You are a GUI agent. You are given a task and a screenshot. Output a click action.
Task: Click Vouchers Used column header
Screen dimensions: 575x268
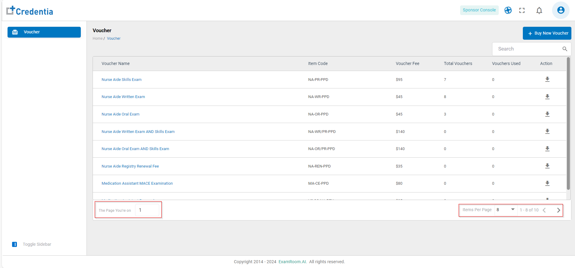[x=506, y=63]
